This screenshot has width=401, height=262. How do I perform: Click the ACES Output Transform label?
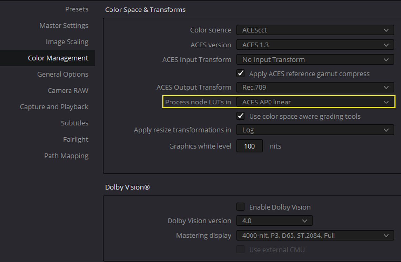(194, 87)
